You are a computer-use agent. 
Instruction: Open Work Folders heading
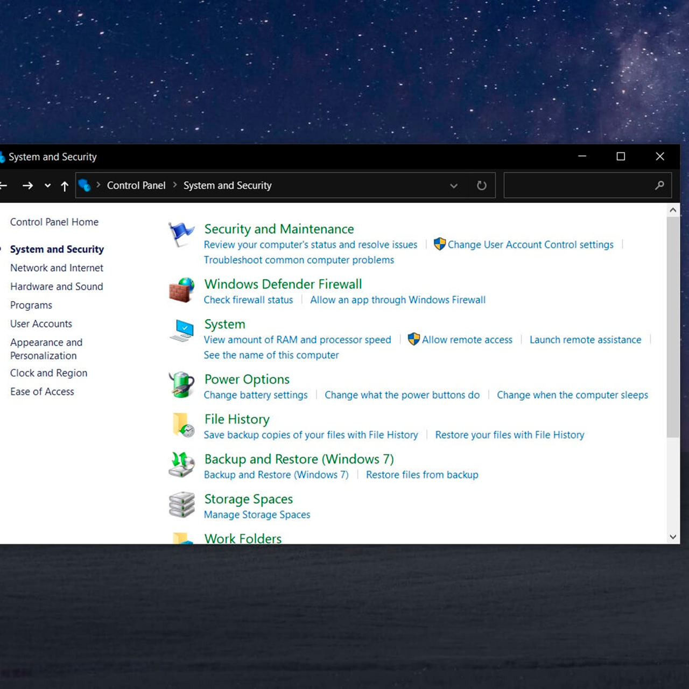point(243,538)
